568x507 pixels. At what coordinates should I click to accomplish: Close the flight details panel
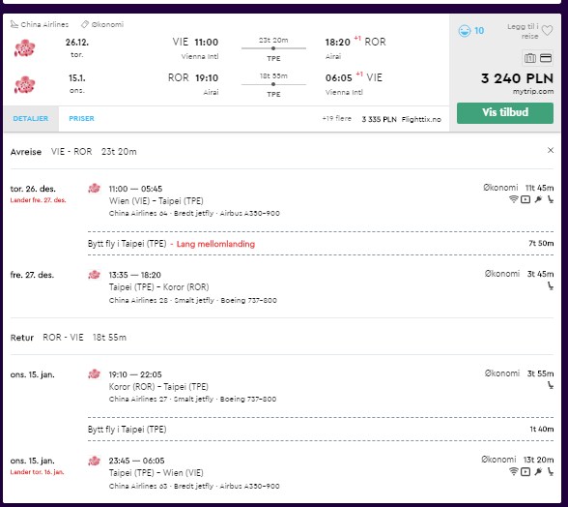551,150
